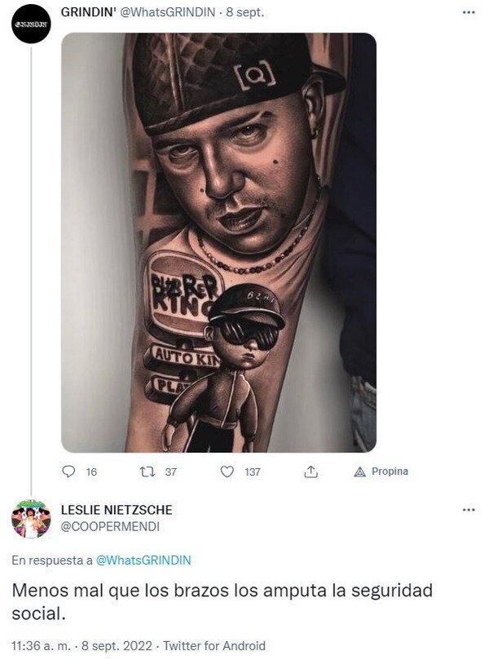Click the GRINDIN' display name

87,14
